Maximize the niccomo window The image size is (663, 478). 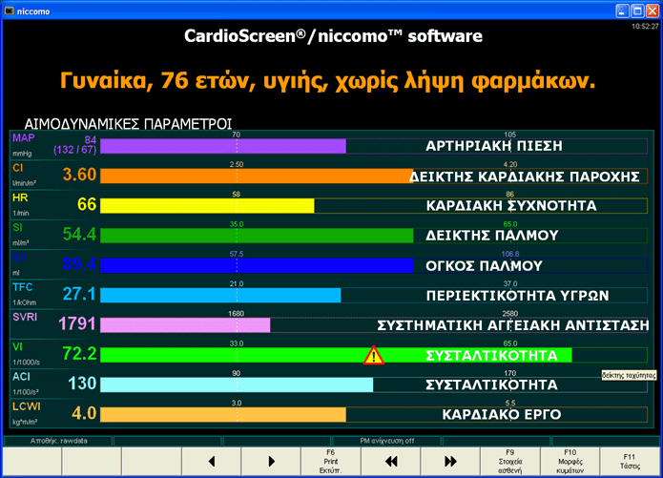pyautogui.click(x=637, y=11)
